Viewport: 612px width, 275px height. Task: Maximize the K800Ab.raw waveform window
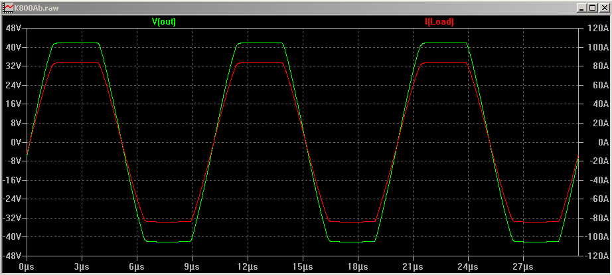click(x=592, y=7)
